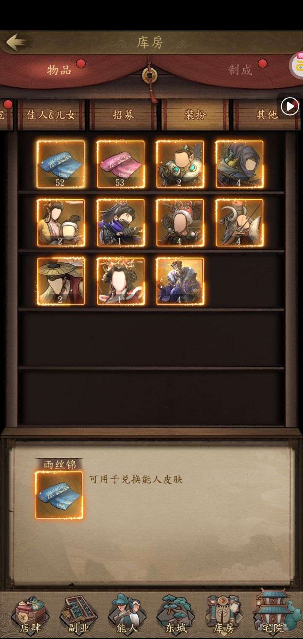Switch to the 制成 tab
This screenshot has width=303, height=639.
[240, 70]
